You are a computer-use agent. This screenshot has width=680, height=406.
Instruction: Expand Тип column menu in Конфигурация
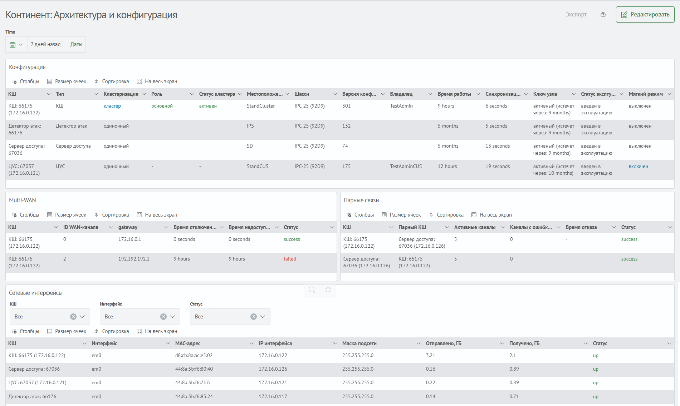[x=96, y=94]
